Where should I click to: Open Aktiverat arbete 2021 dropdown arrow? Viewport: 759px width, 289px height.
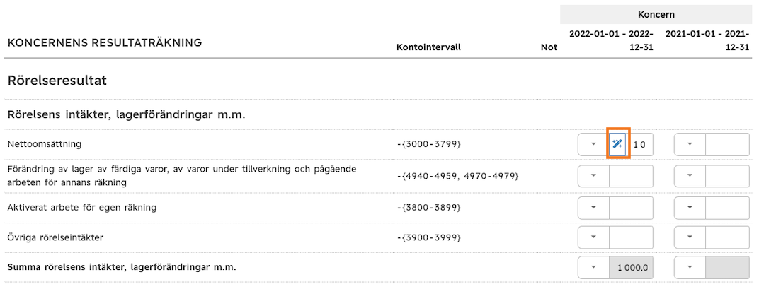point(690,208)
